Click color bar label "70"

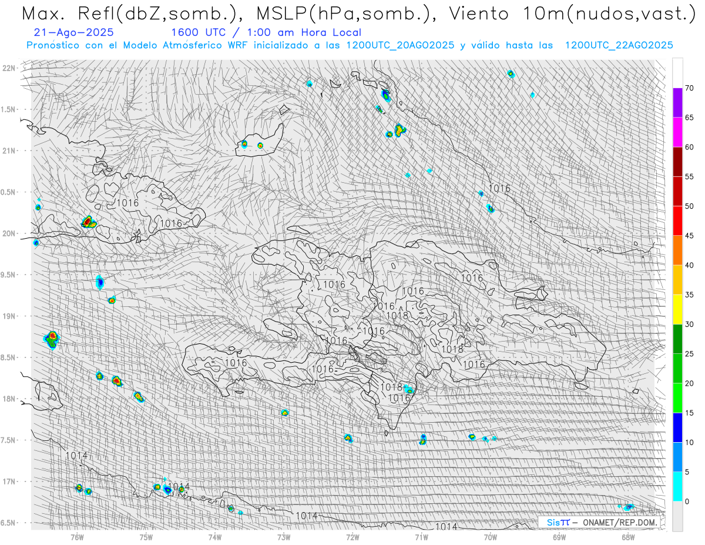689,88
